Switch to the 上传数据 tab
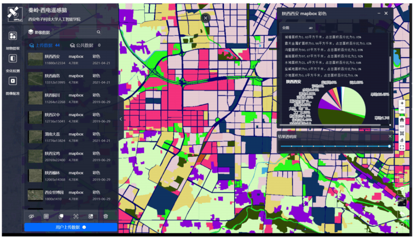The height and width of the screenshot is (238, 414). (44, 45)
